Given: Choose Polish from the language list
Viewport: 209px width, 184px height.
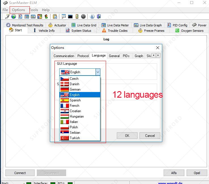Looking at the screenshot, I should (x=80, y=127).
